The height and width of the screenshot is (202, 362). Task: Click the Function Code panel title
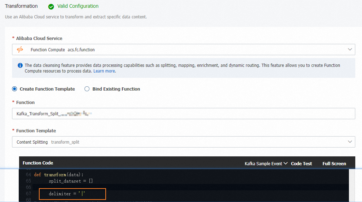[x=38, y=163]
